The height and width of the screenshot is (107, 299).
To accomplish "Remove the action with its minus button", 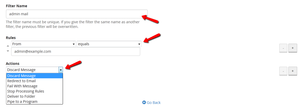I will click(x=283, y=71).
